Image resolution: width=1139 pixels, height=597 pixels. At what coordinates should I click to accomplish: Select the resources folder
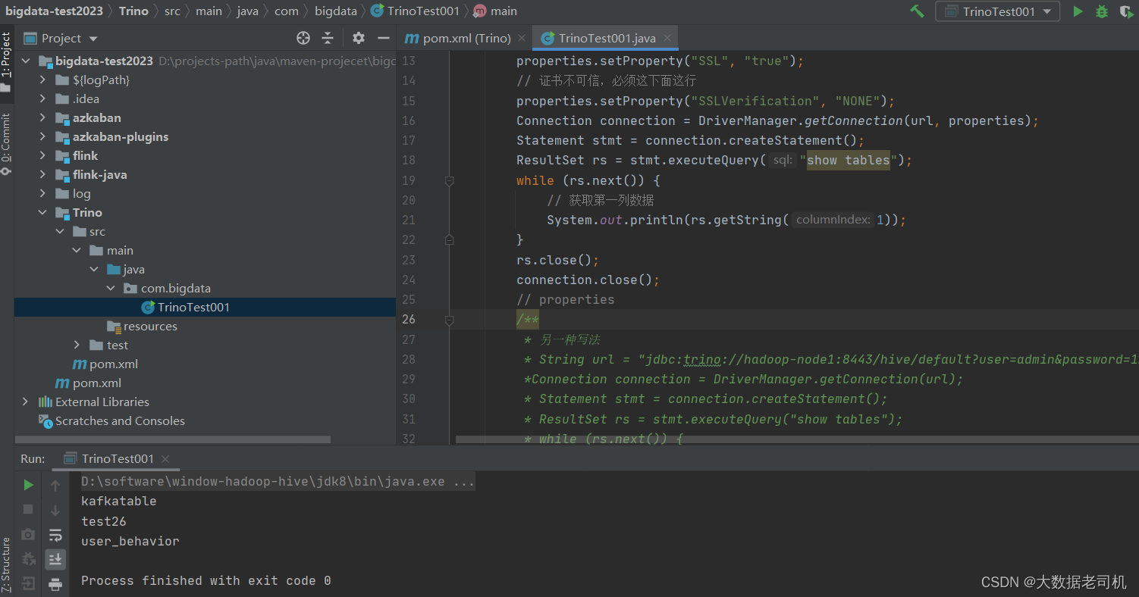142,326
